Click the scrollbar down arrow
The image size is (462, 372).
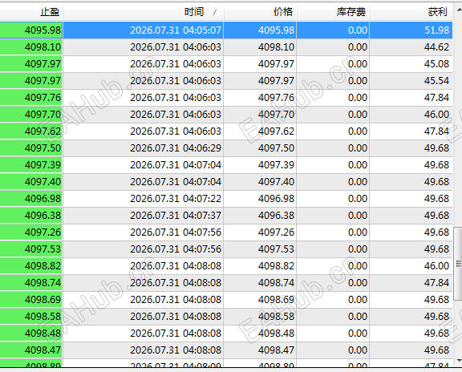tap(459, 361)
